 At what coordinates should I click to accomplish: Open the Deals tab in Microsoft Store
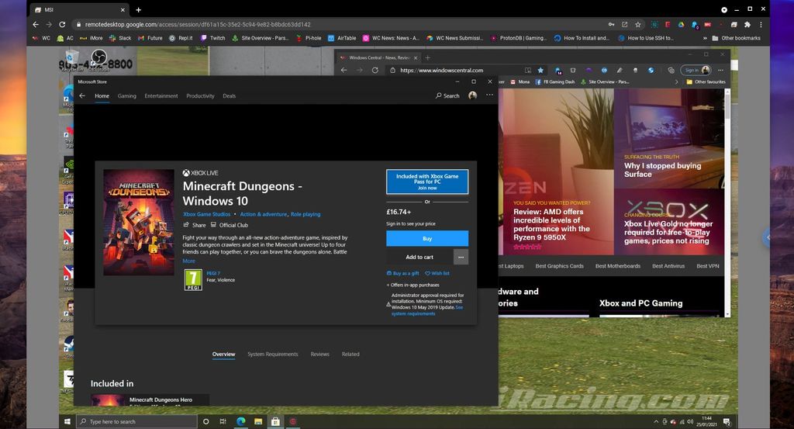(229, 95)
